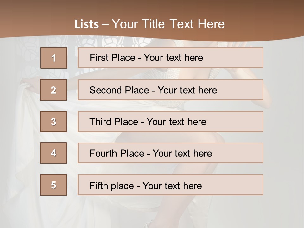Click the 'Fourth Place' text box
Screen dimensions: 304x228
pos(170,153)
